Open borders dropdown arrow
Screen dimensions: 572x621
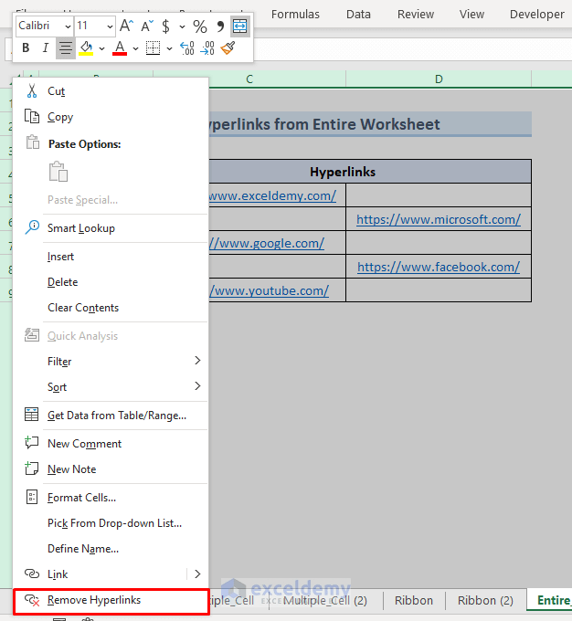pos(169,48)
